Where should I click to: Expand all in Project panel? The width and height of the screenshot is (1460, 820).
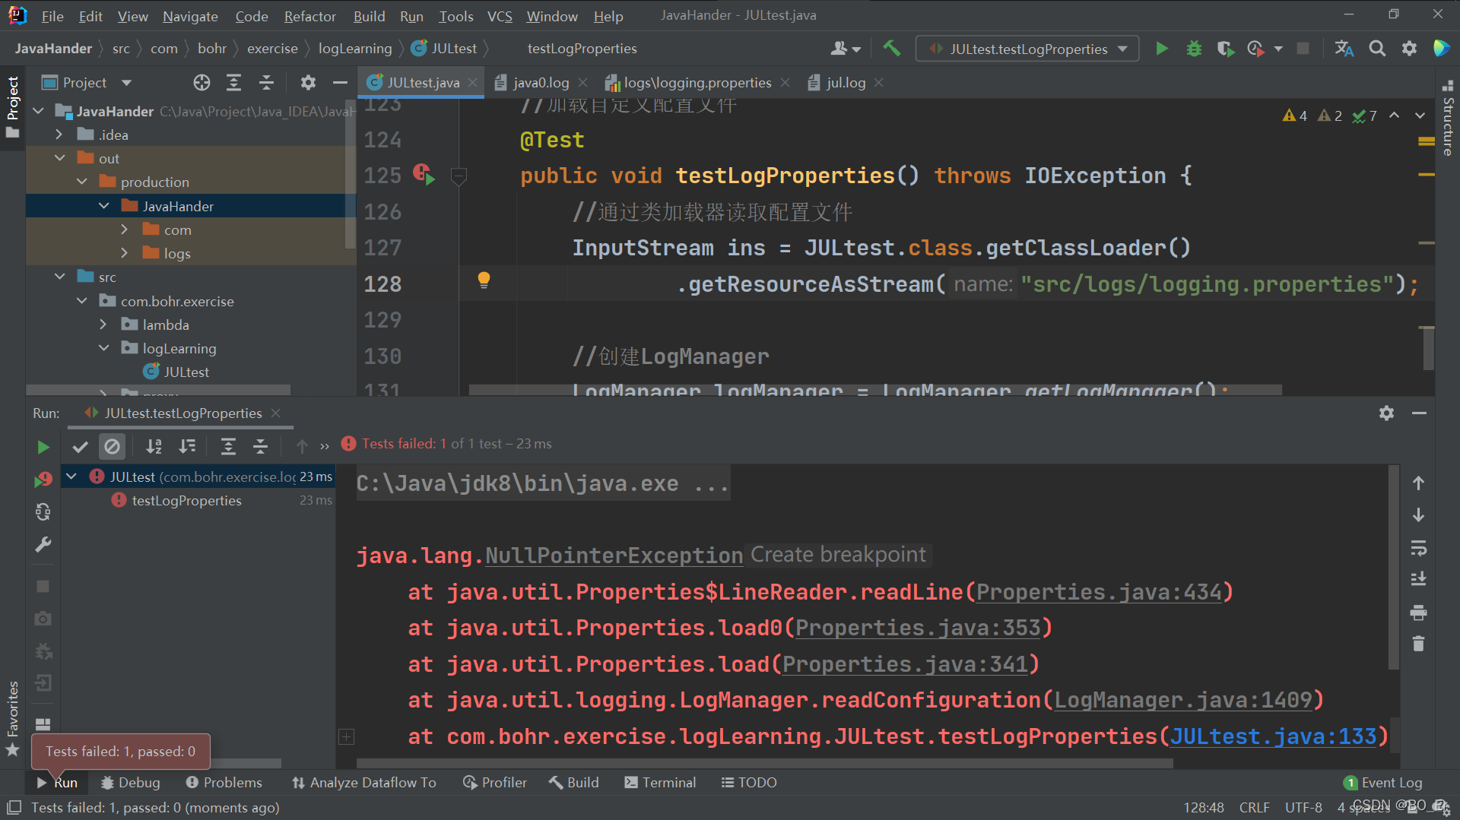tap(233, 83)
